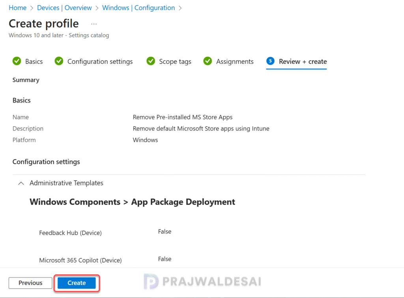
Task: Click the Platform value 'Windows'
Action: [145, 140]
